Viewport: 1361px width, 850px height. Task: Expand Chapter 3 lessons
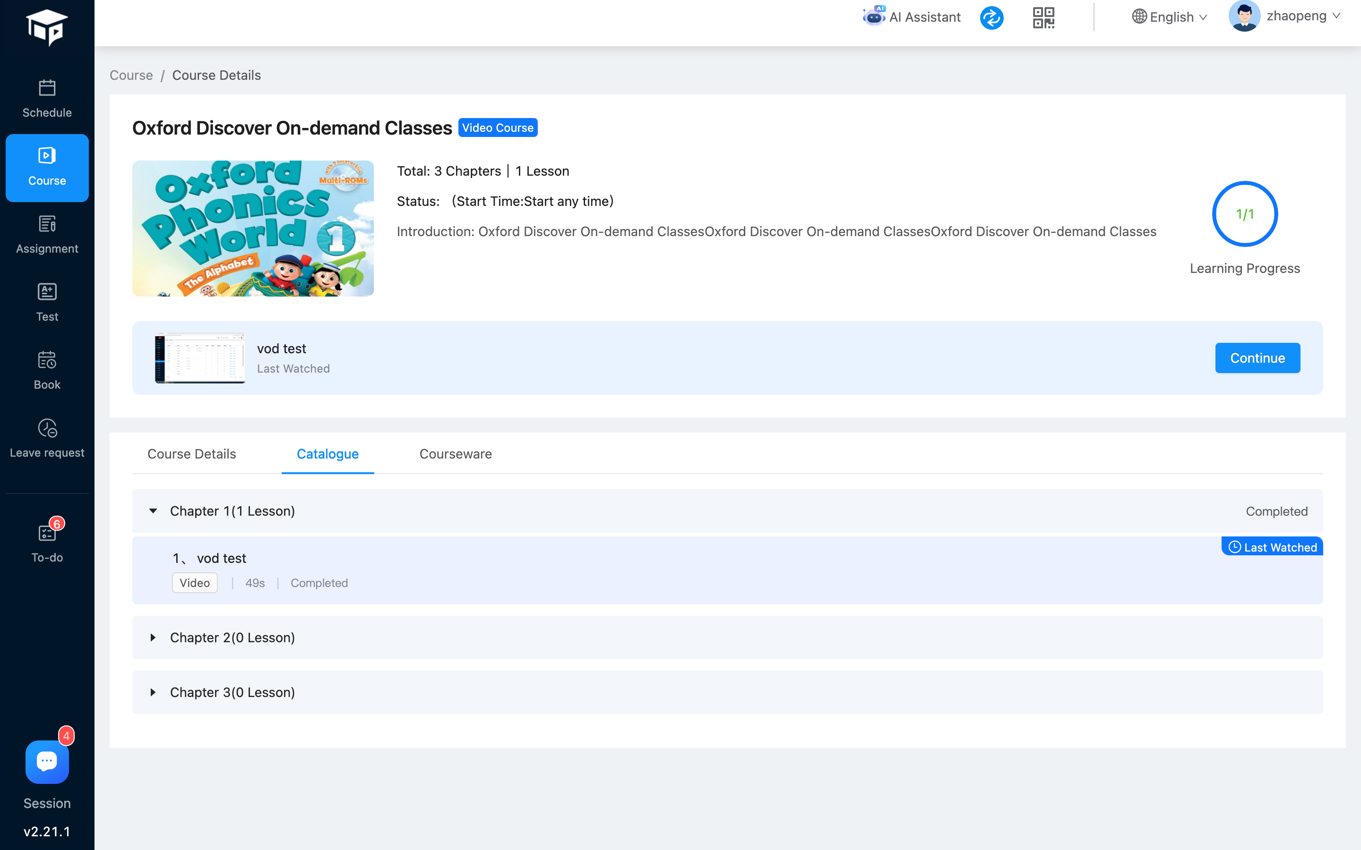point(153,692)
